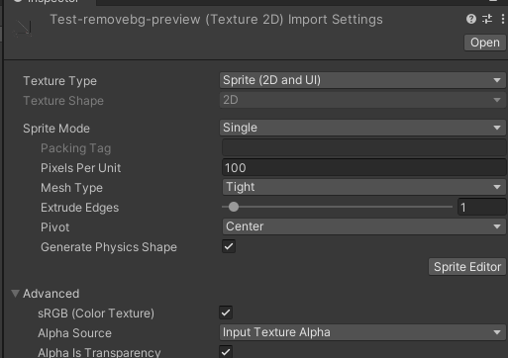The width and height of the screenshot is (508, 358).
Task: Click the Alpha Source label
Action: [x=74, y=333]
